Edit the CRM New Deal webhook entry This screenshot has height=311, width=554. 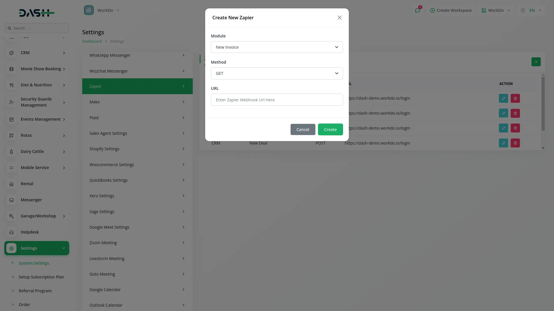(504, 143)
